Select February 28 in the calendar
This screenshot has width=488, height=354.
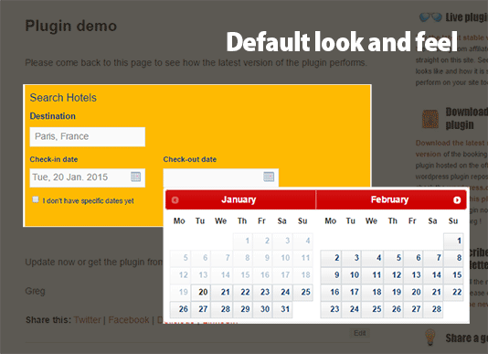click(x=433, y=309)
